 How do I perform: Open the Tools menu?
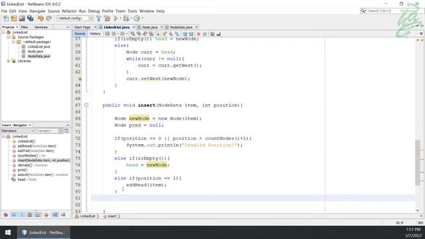132,11
